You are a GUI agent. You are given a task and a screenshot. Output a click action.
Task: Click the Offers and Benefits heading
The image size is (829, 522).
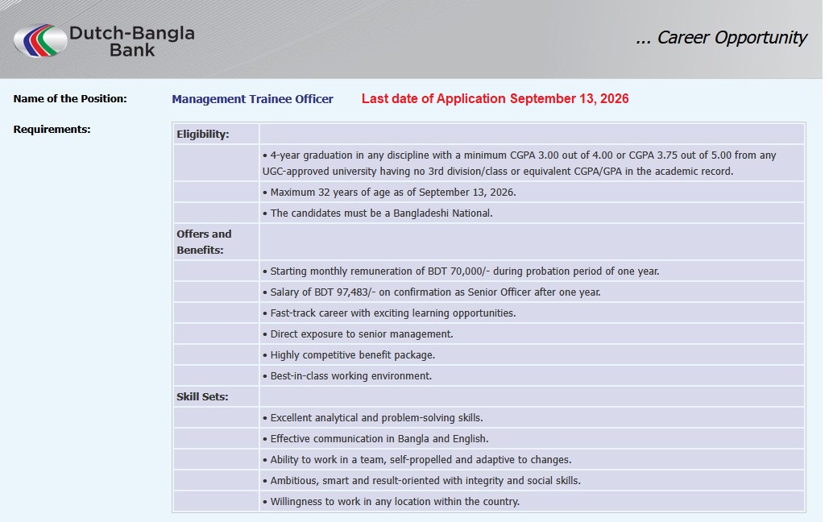(x=204, y=242)
